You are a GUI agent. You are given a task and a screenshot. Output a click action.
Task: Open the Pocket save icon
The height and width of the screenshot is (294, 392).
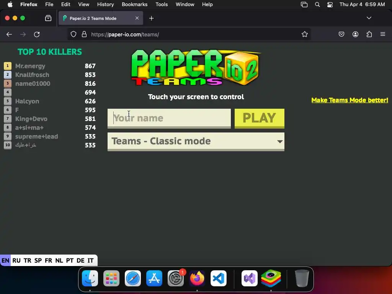coord(341,34)
